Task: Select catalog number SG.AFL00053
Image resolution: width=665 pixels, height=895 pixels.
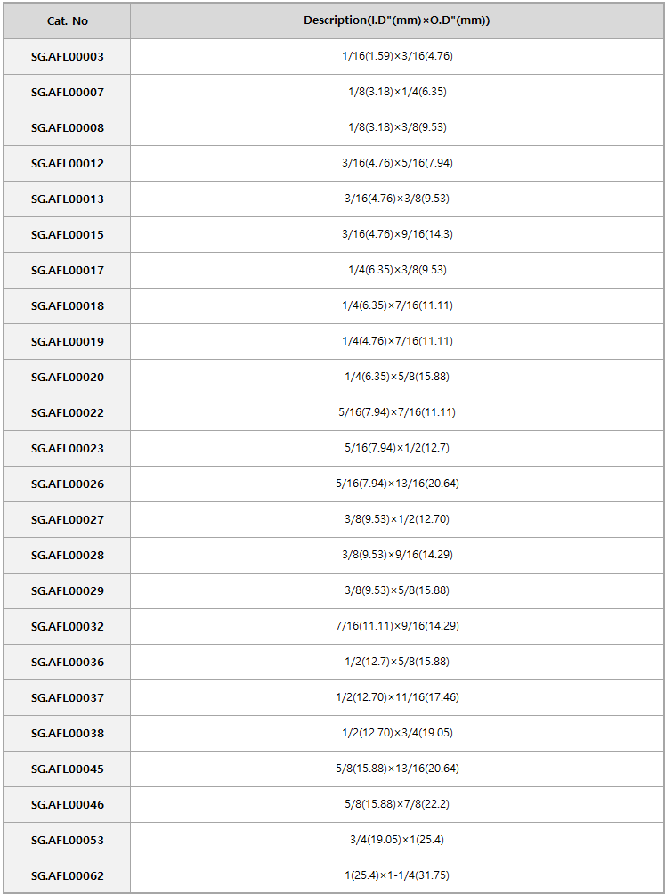Action: (68, 840)
